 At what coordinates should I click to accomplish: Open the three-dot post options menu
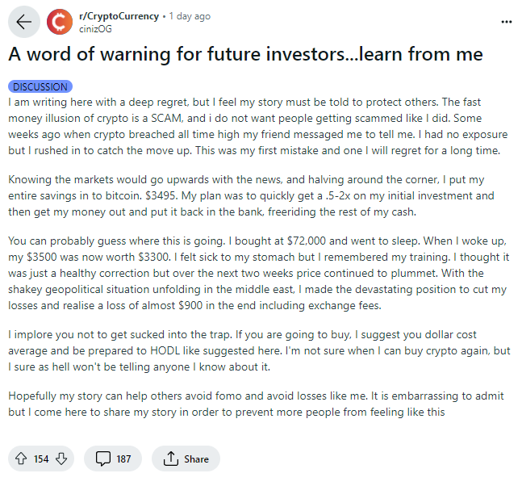(507, 22)
